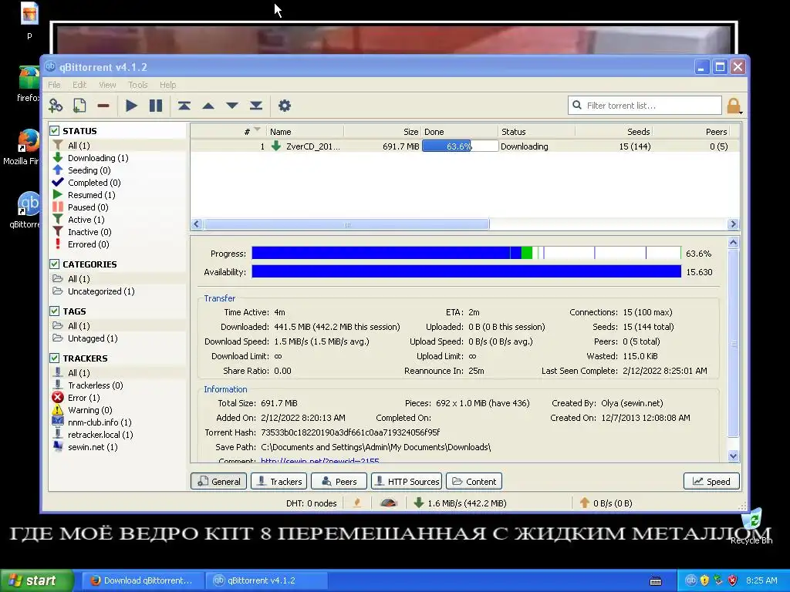Image resolution: width=790 pixels, height=592 pixels.
Task: Open the Edit menu
Action: [79, 85]
